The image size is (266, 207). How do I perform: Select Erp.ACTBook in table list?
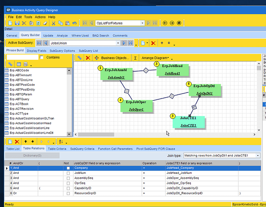coord(19,104)
